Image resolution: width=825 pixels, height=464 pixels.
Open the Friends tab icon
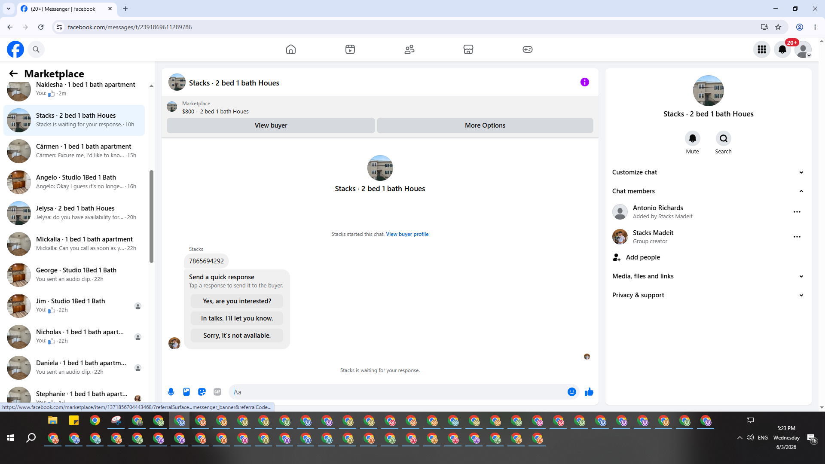[409, 49]
